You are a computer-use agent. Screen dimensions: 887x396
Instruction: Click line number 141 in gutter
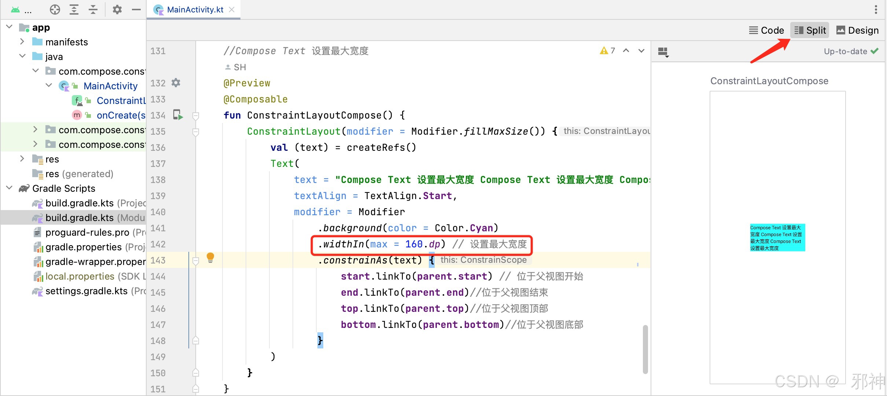tap(158, 228)
